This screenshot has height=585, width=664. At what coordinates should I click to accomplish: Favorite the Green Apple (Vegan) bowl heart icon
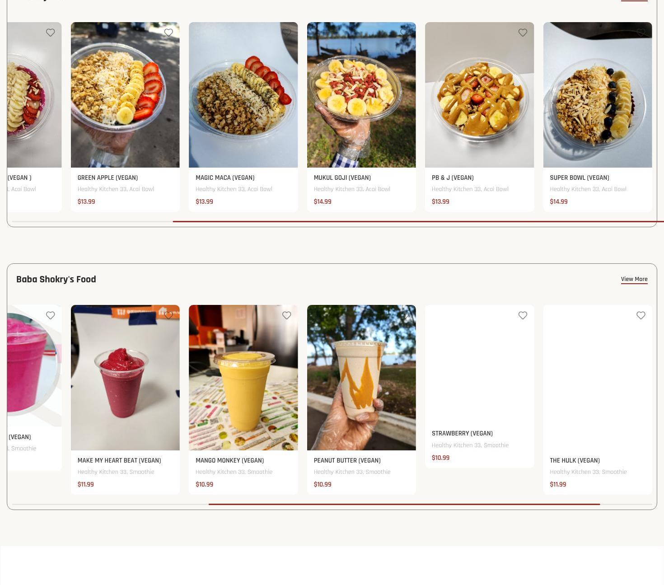click(168, 33)
